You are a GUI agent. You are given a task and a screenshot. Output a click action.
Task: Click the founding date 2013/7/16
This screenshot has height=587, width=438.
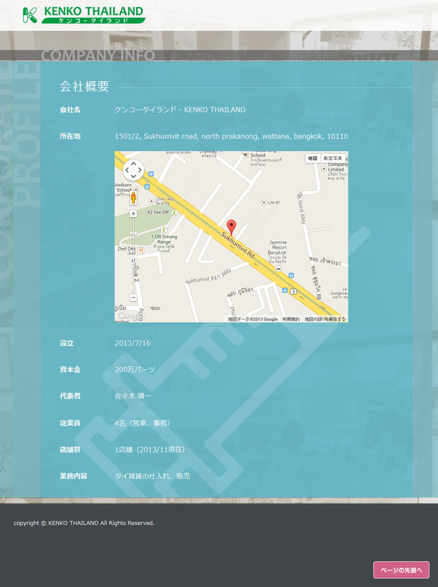click(x=132, y=343)
